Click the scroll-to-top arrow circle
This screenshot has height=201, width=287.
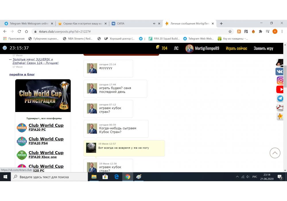click(275, 153)
